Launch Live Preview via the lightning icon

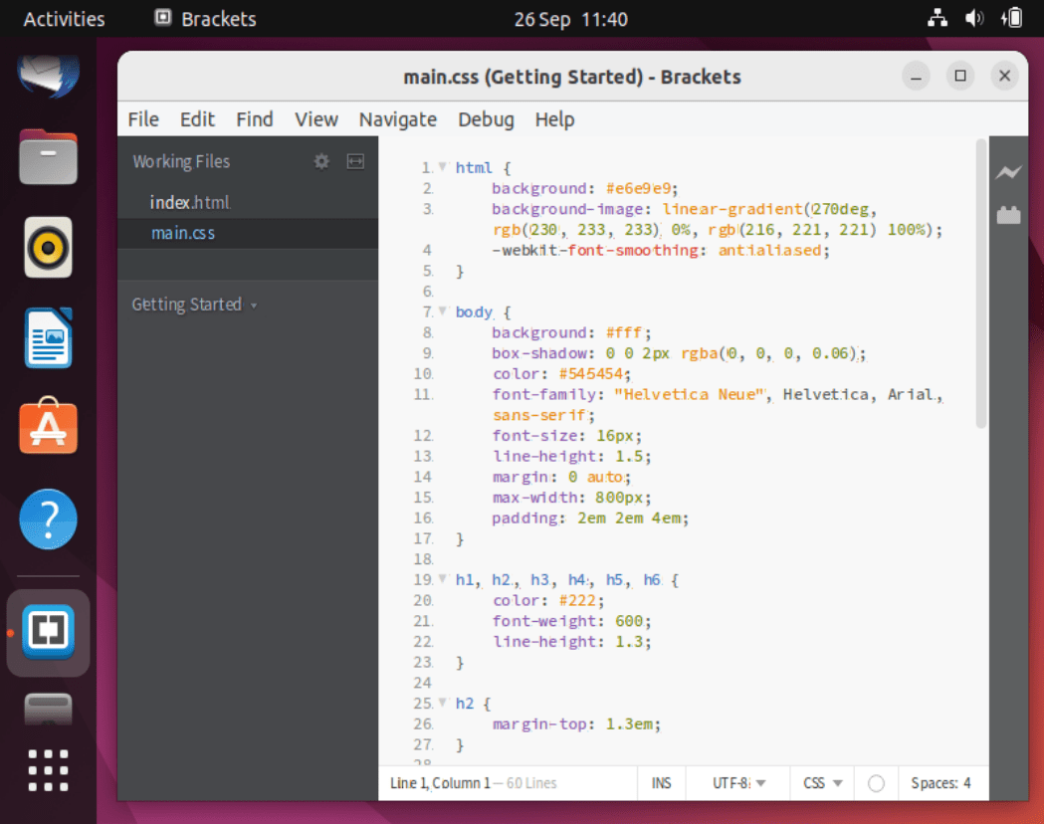tap(1008, 171)
